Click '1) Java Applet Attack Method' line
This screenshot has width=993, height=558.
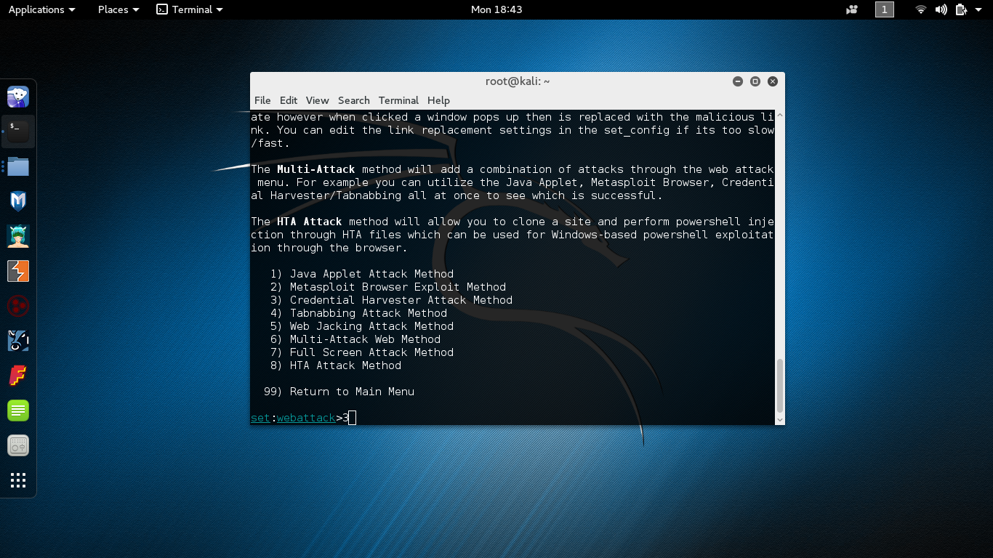click(362, 274)
